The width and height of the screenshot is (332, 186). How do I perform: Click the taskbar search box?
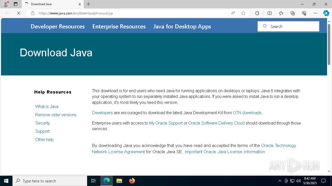coord(50,181)
